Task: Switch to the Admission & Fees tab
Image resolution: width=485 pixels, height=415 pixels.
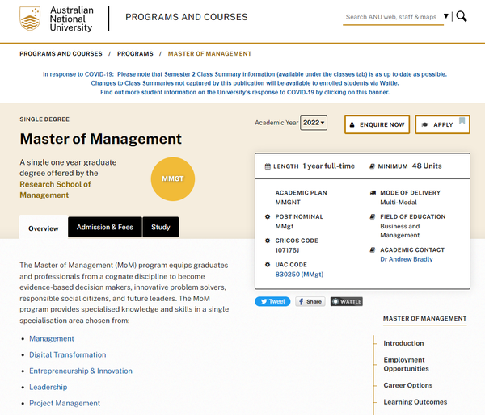Action: pyautogui.click(x=105, y=227)
